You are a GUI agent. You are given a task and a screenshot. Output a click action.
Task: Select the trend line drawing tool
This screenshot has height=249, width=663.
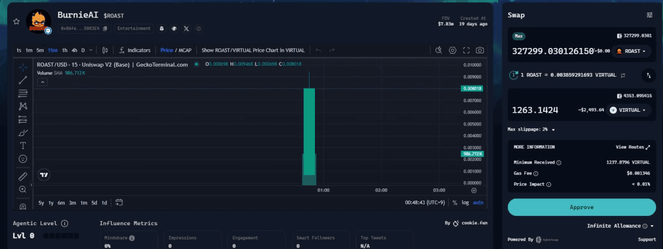[23, 80]
